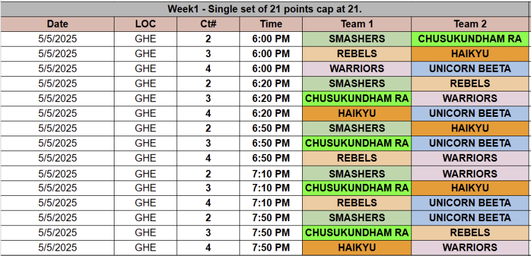Click the Ct# column header
531x256 pixels.
point(208,24)
